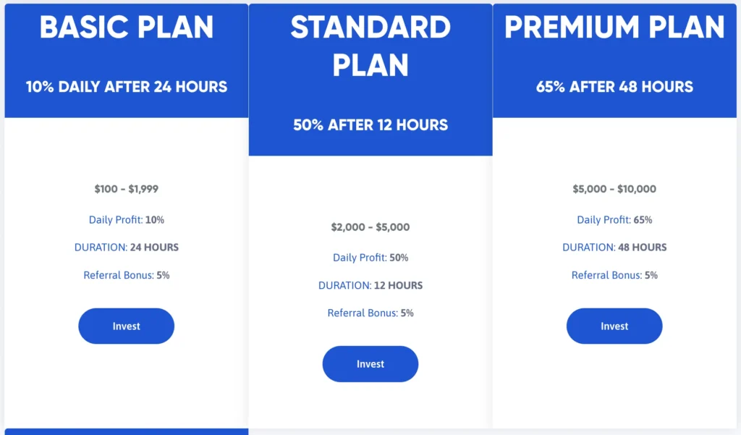Click Invest button under Basic Plan
This screenshot has height=435, width=741.
[x=126, y=326]
